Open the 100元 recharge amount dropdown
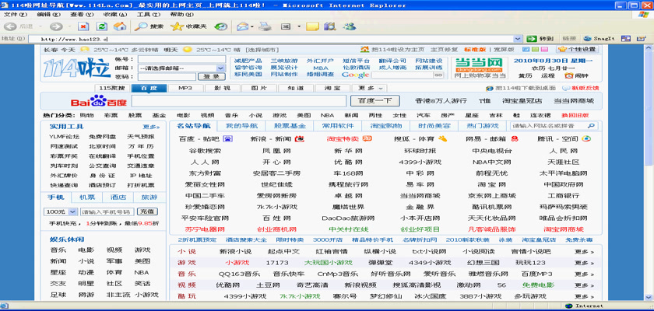654x311 pixels. 72,211
